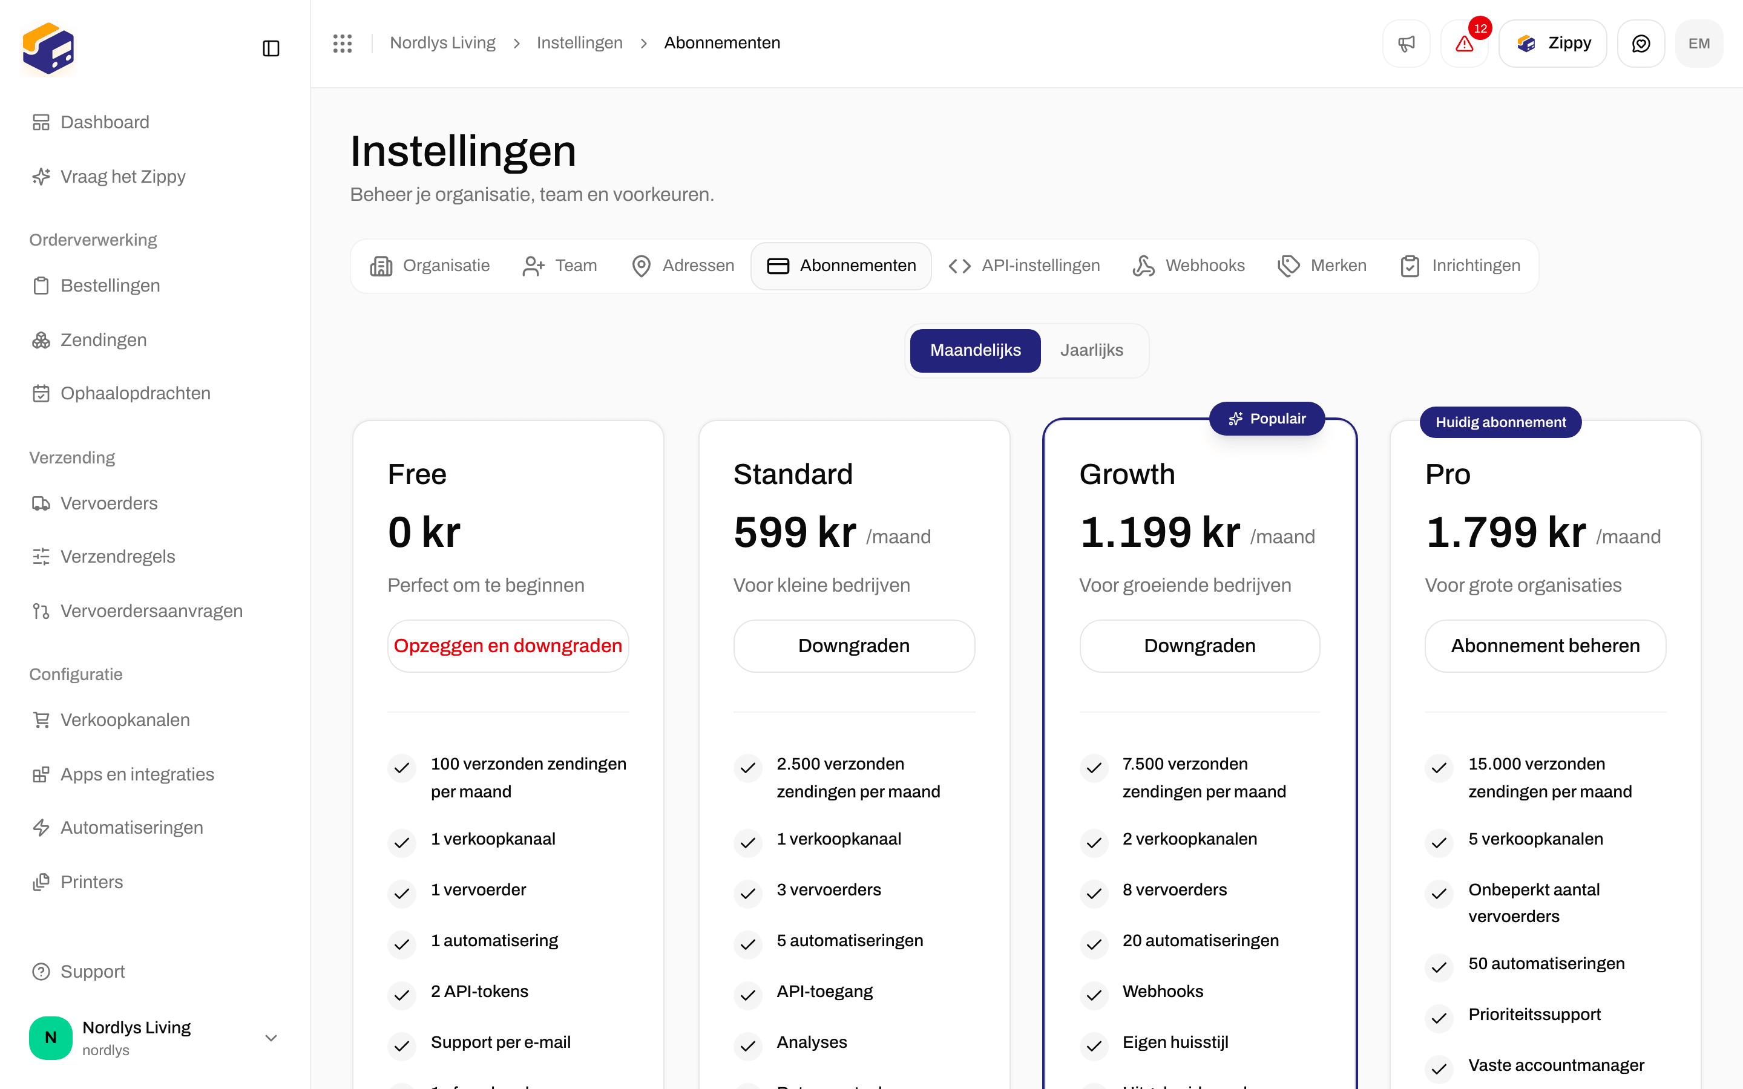
Task: Select Maandelijks billing option
Action: 975,350
